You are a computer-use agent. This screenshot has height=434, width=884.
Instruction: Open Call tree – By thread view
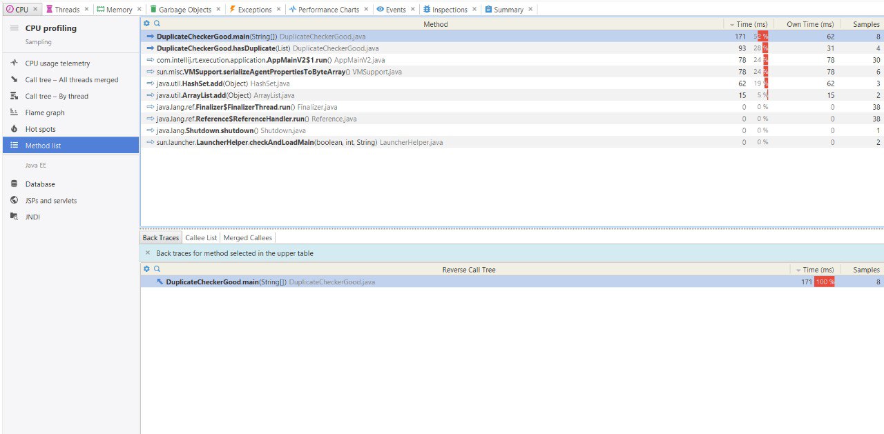pos(70,97)
